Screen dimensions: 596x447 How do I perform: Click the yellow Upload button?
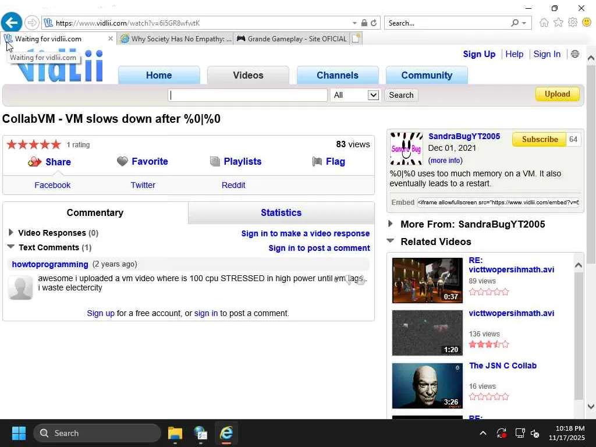pyautogui.click(x=557, y=94)
